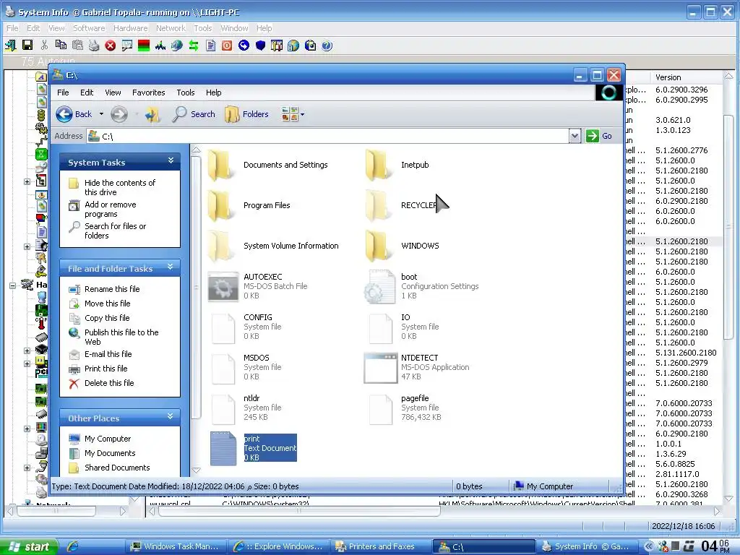The height and width of the screenshot is (555, 740).
Task: Open the Hardware menu in System Info
Action: 130,28
